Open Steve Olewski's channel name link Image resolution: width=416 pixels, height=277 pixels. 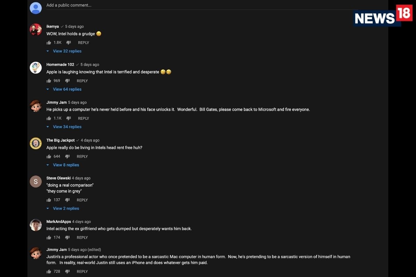tap(59, 178)
